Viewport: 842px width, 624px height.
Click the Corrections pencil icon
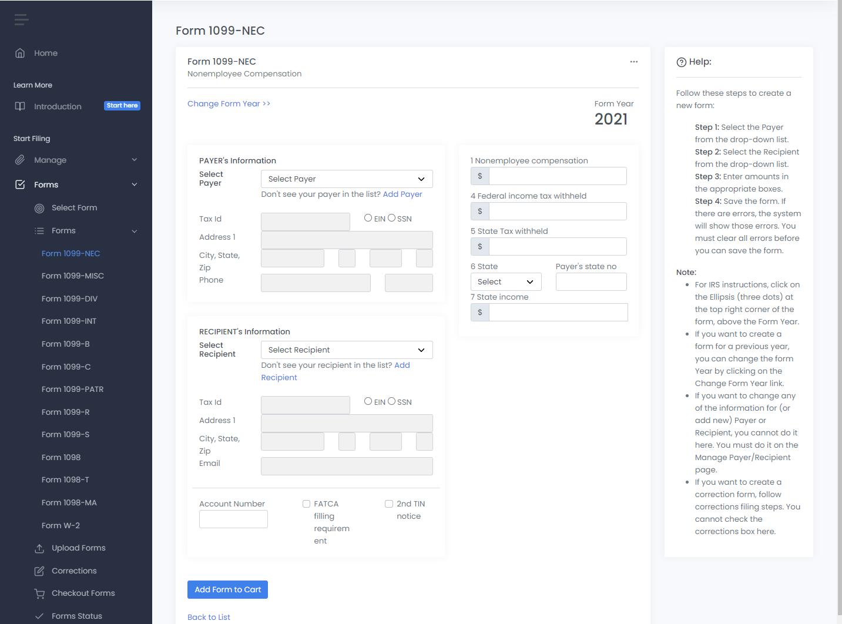[39, 571]
